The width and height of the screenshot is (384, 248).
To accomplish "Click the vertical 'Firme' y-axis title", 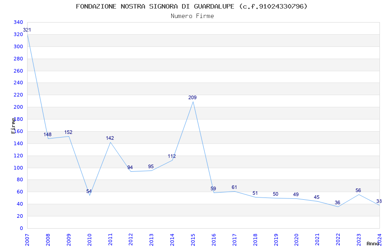I will pyautogui.click(x=13, y=125).
